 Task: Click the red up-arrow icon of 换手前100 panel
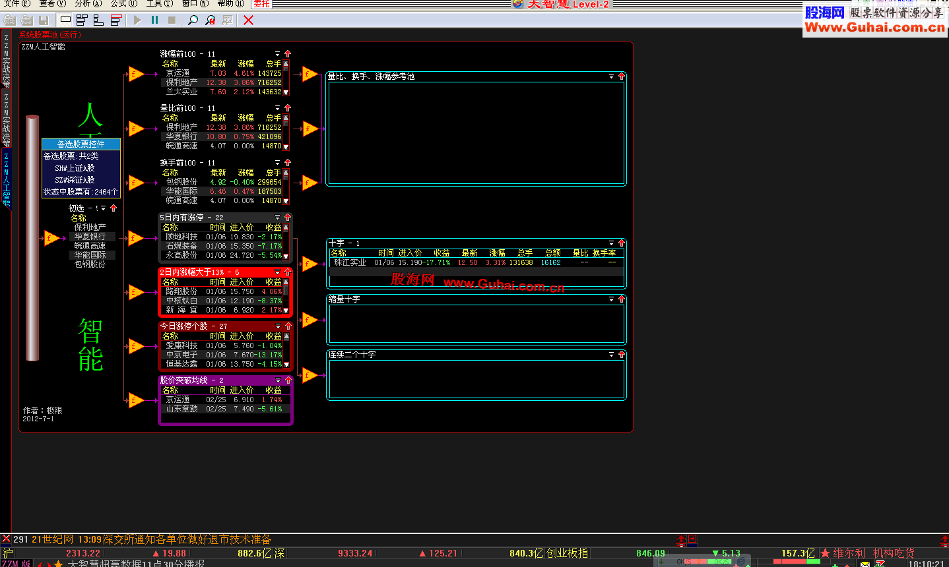tap(287, 163)
